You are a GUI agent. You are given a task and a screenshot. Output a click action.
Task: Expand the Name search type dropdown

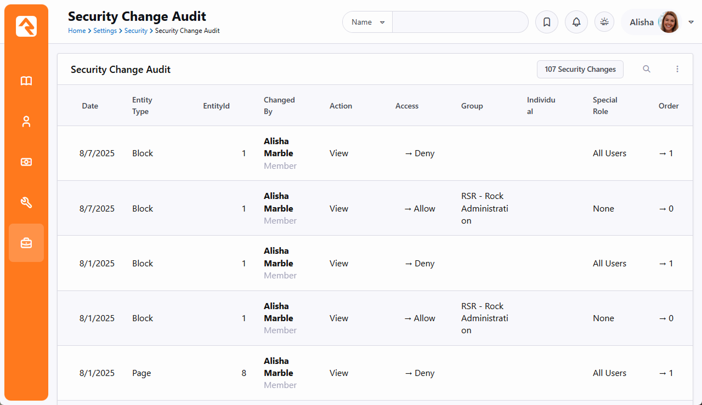point(367,22)
